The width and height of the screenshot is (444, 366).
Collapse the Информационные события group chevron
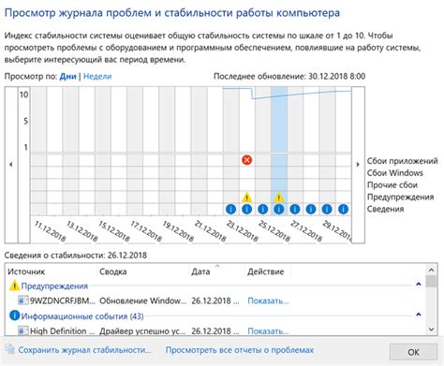419,315
